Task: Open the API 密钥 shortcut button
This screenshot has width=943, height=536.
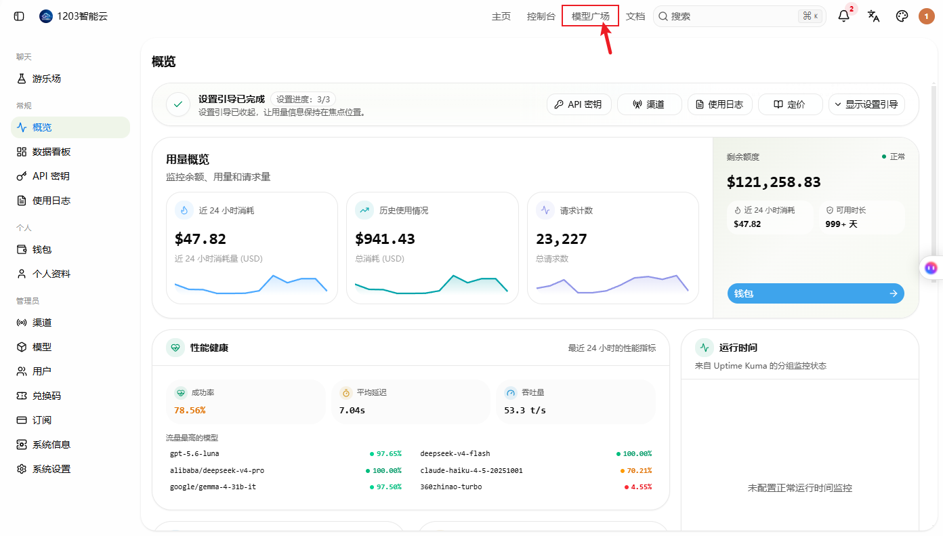Action: pyautogui.click(x=579, y=104)
